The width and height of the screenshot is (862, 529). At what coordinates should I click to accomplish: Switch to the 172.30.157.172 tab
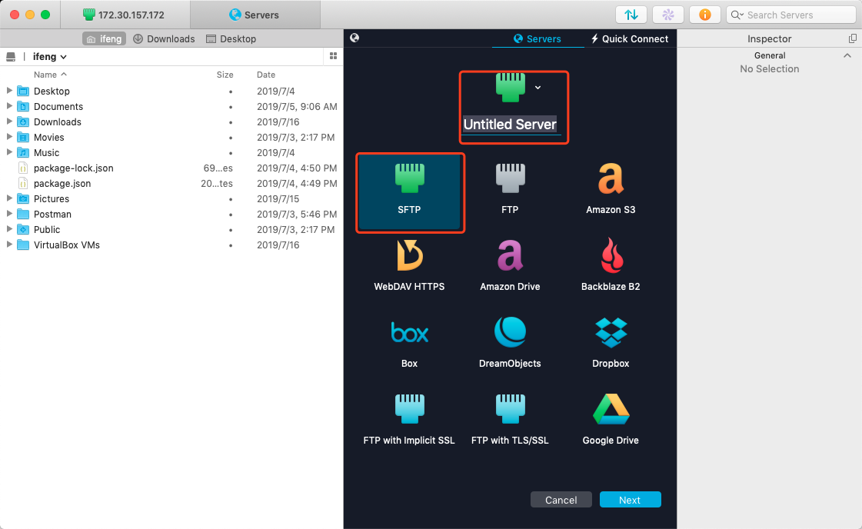[x=125, y=15]
